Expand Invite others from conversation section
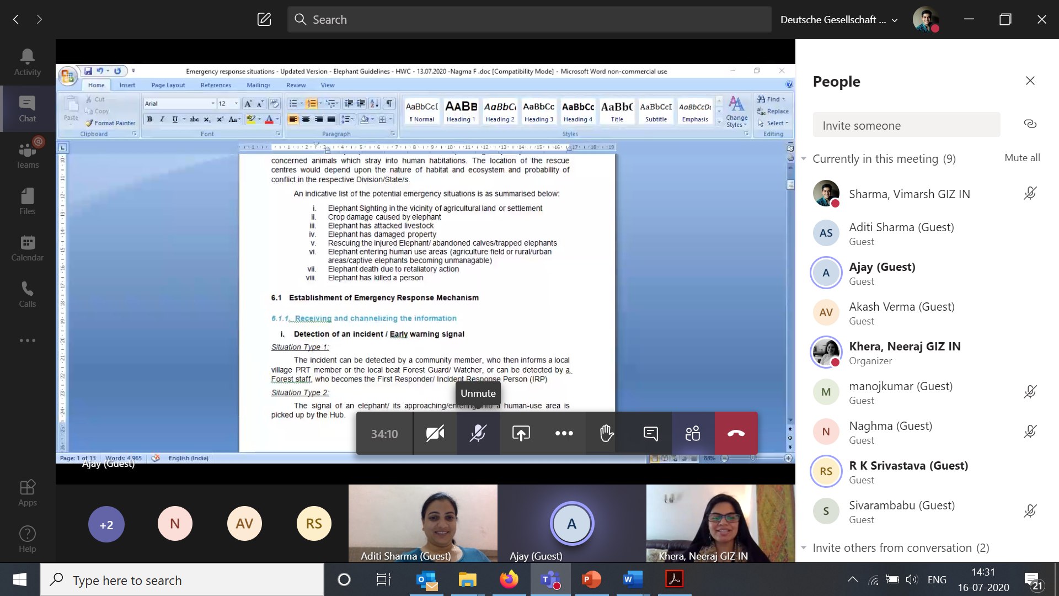This screenshot has width=1059, height=596. click(x=804, y=548)
